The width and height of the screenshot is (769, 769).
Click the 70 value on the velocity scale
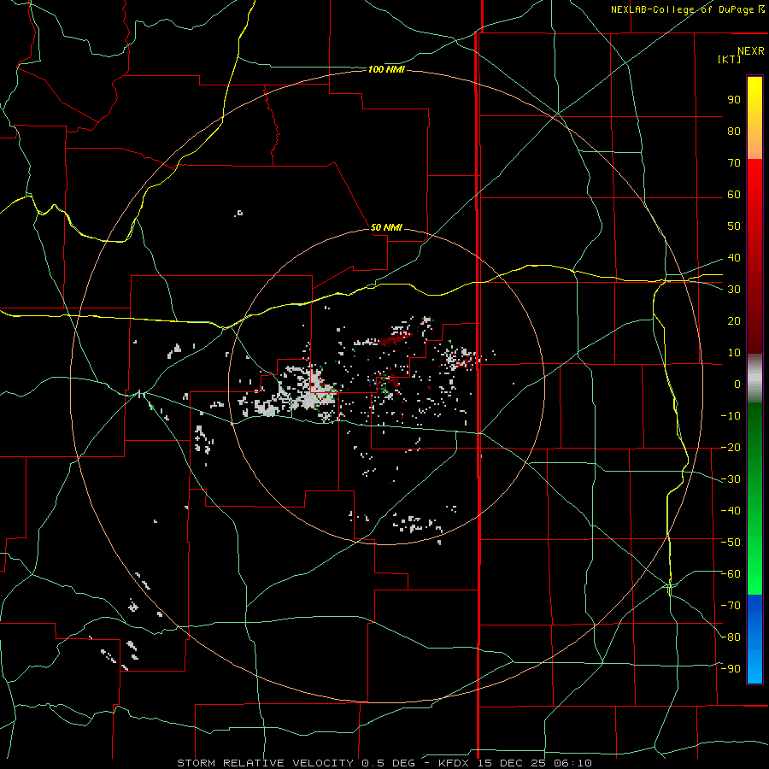pyautogui.click(x=734, y=163)
